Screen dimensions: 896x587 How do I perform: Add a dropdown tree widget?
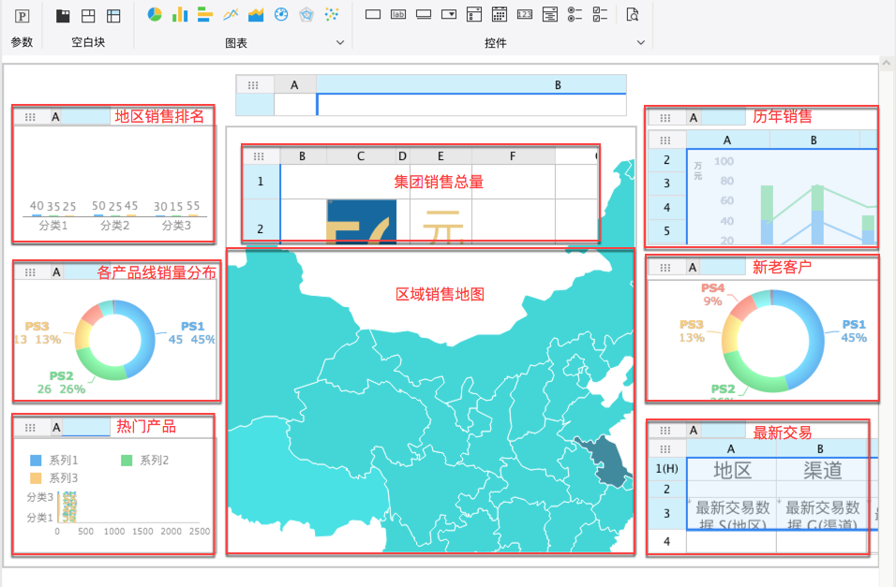click(550, 15)
